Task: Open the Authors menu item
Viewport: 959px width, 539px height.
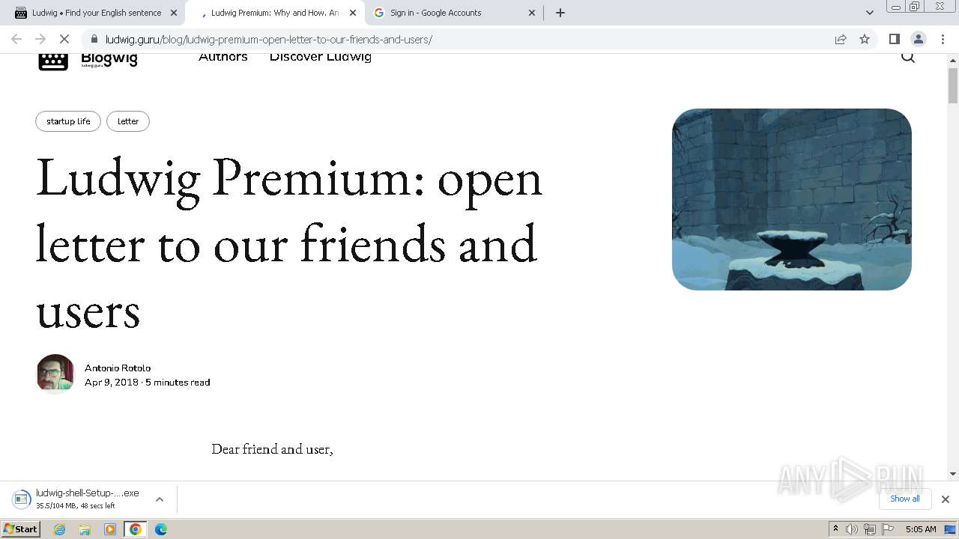Action: coord(223,57)
